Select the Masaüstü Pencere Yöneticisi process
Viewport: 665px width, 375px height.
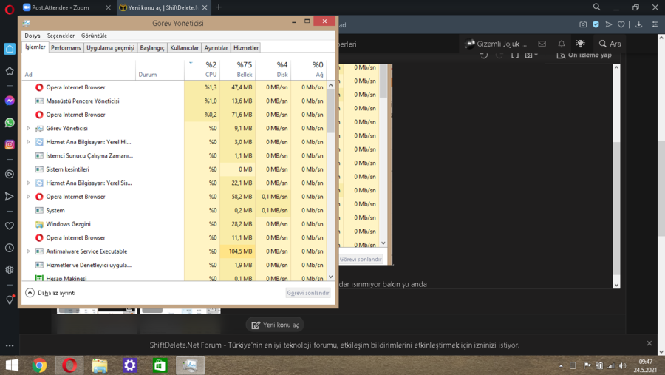(x=174, y=101)
